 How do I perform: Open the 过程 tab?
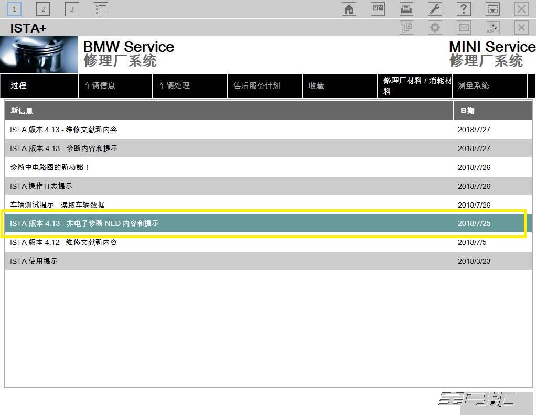(39, 86)
